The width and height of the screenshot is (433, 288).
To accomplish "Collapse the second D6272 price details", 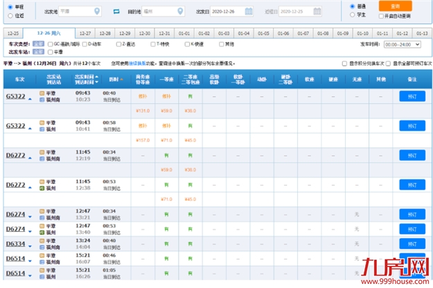I will pos(30,188).
